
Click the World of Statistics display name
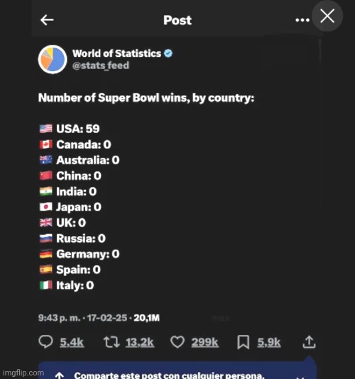click(x=117, y=53)
